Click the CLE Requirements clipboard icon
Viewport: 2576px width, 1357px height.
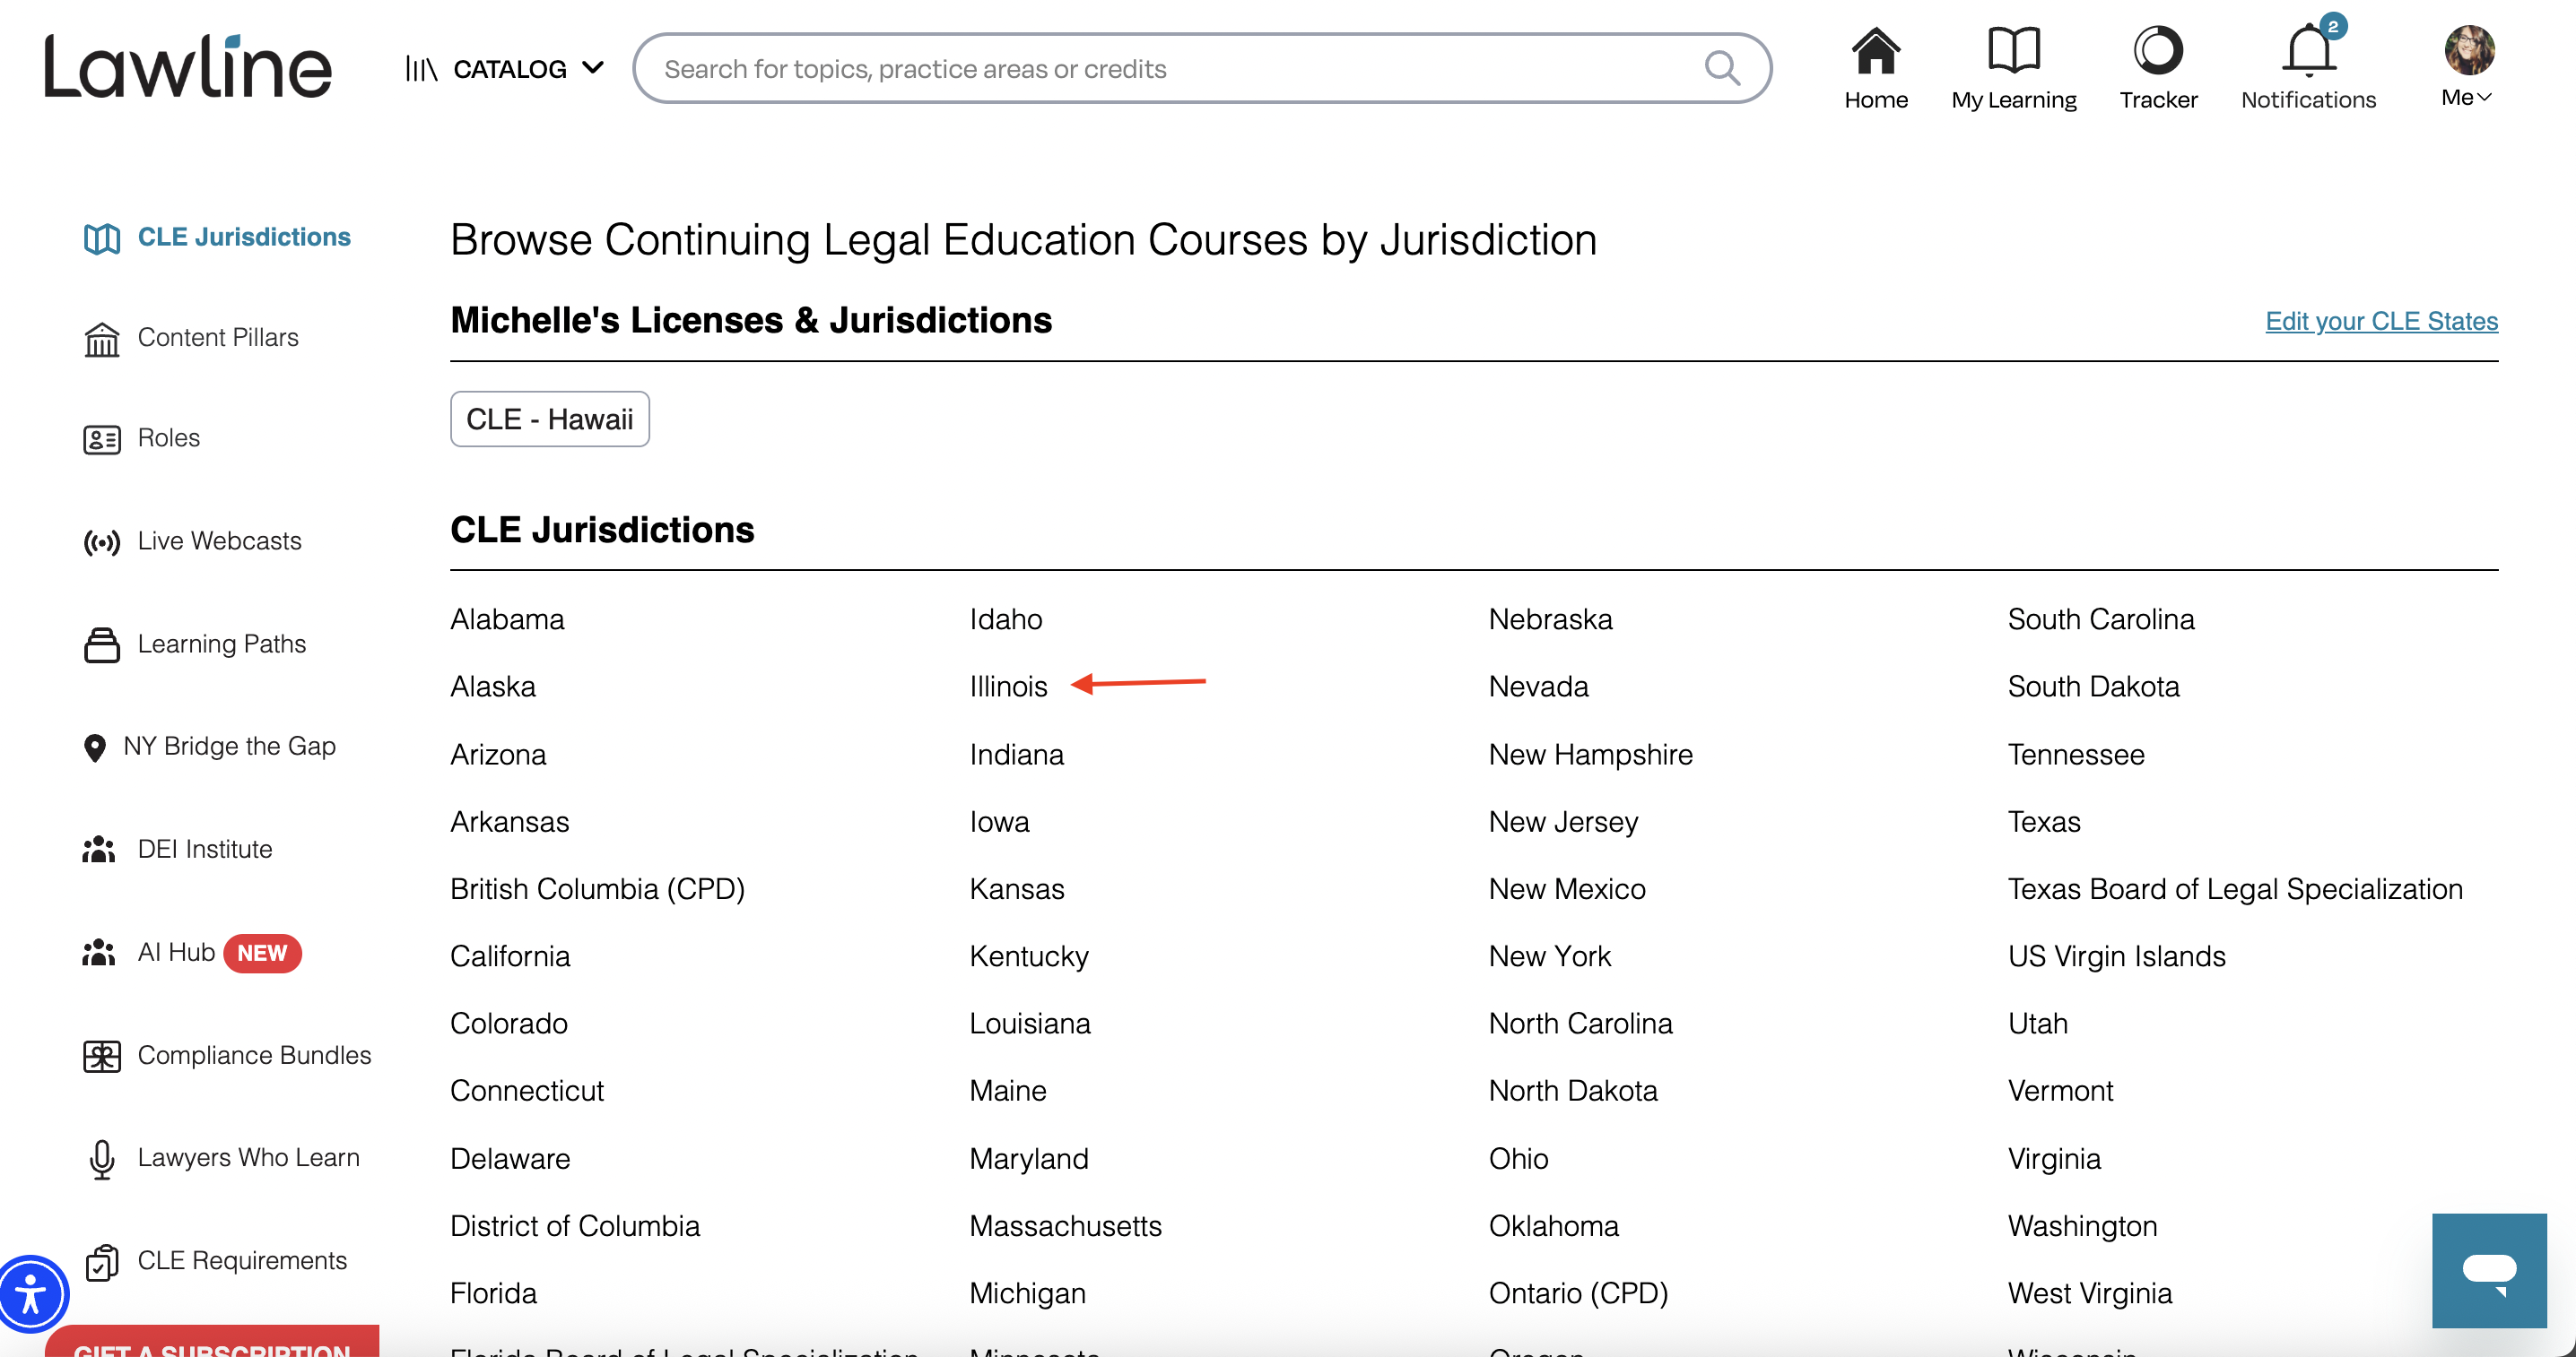[102, 1262]
